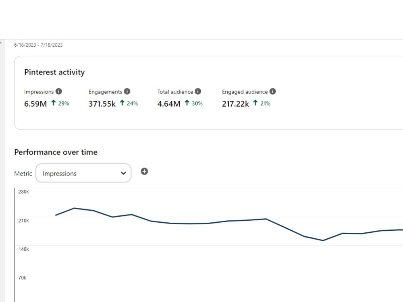Image resolution: width=403 pixels, height=302 pixels.
Task: Select the 24% engagements increase indicator
Action: click(129, 103)
